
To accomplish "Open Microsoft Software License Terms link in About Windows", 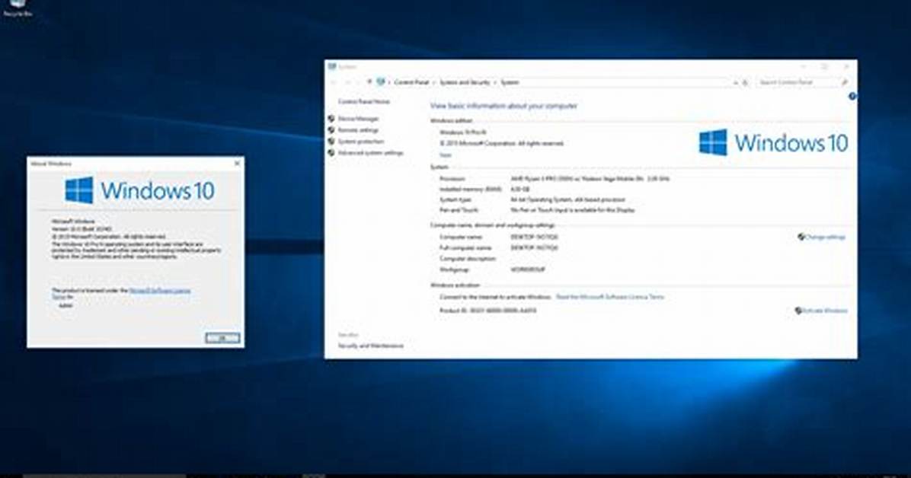I will pos(160,290).
